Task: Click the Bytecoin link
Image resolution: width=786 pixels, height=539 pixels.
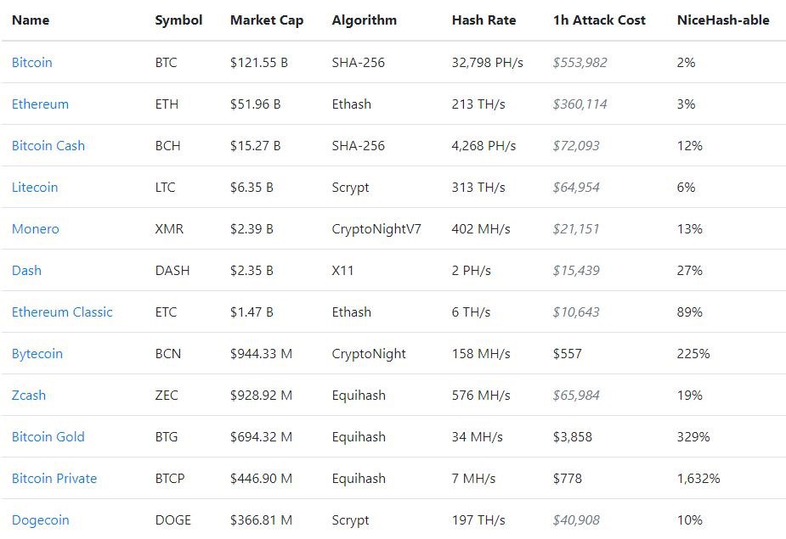Action: (37, 354)
